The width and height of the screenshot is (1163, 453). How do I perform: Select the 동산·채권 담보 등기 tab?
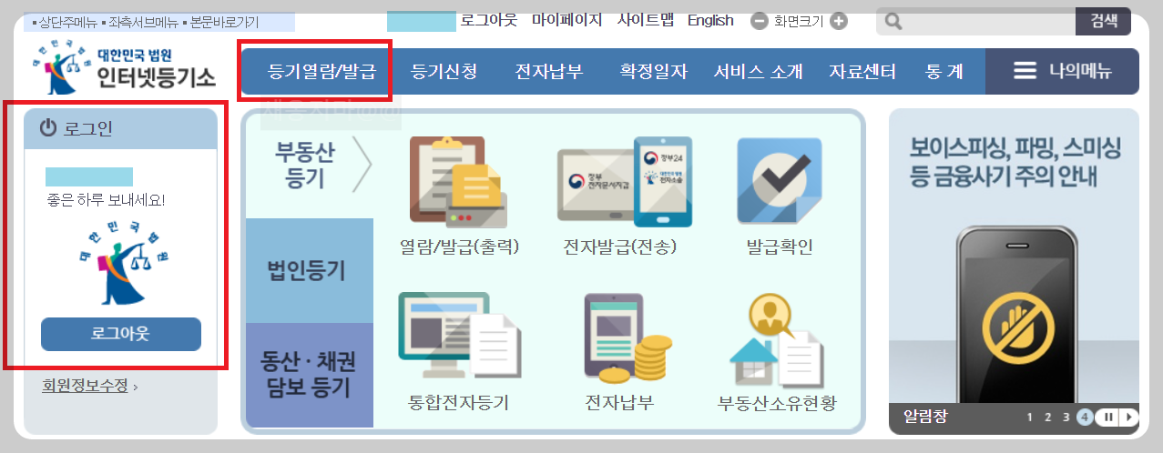pyautogui.click(x=310, y=375)
